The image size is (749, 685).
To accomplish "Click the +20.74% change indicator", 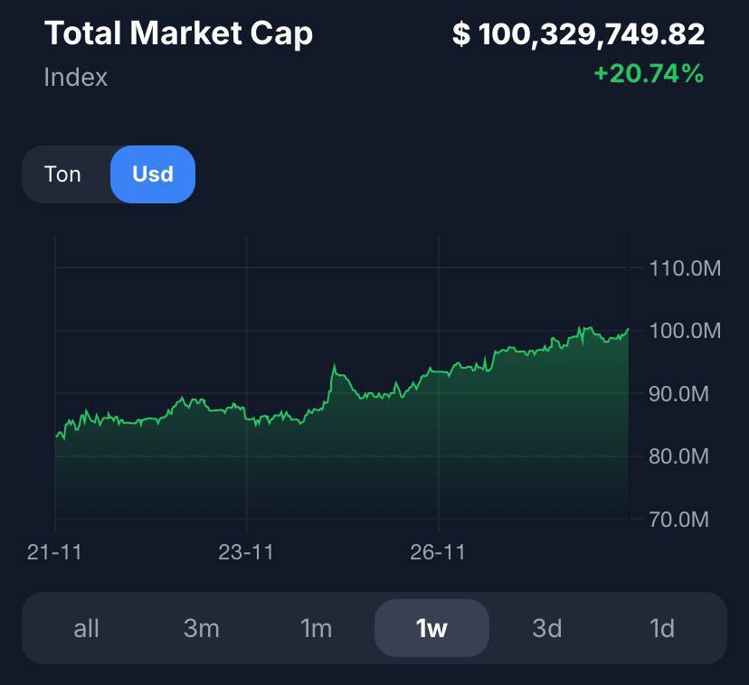I will (x=648, y=74).
